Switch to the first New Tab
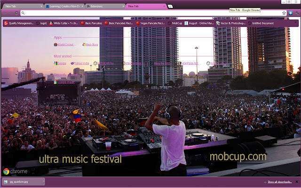 (x=23, y=6)
